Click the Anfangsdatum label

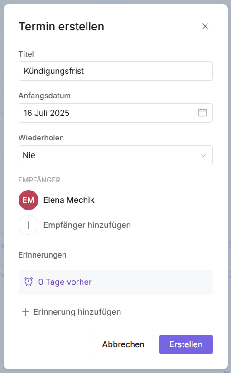44,96
